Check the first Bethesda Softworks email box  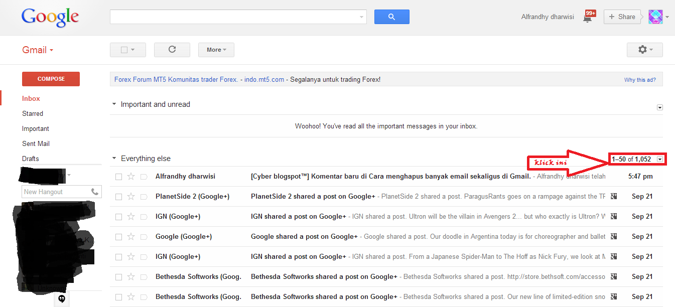(x=118, y=277)
